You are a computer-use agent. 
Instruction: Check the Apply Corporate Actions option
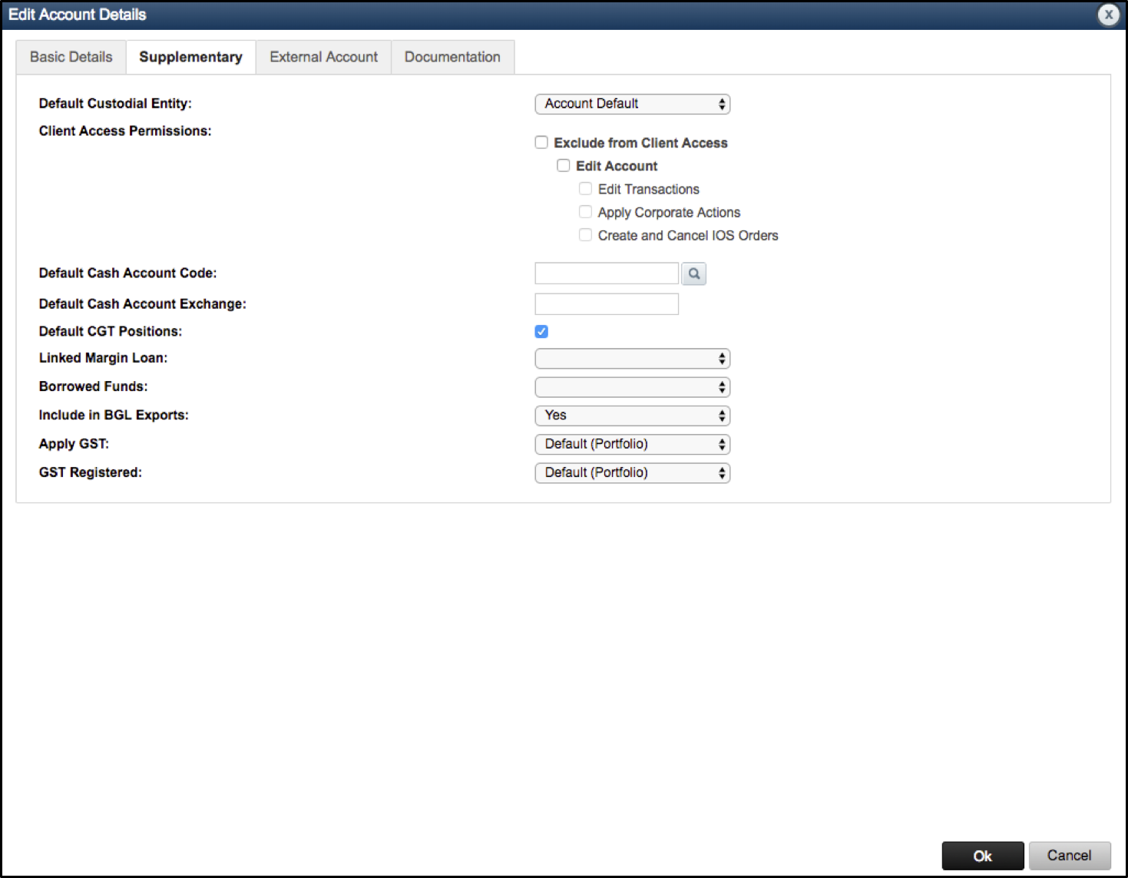tap(585, 211)
